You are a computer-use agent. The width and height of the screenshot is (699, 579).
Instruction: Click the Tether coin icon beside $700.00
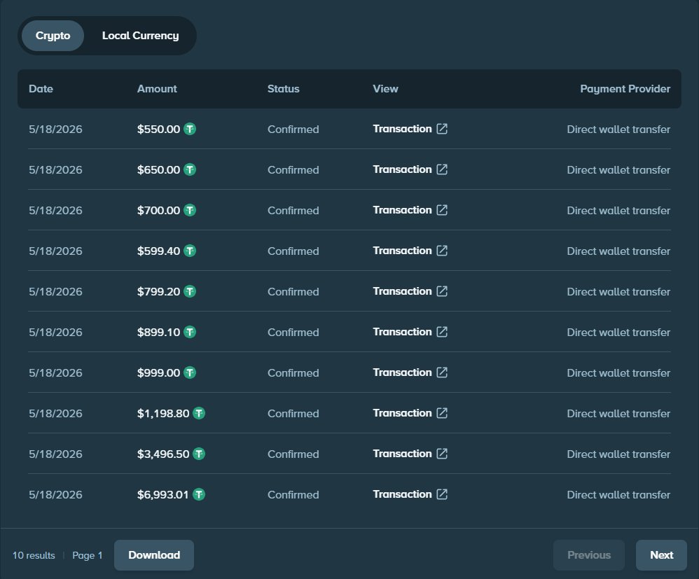point(190,210)
